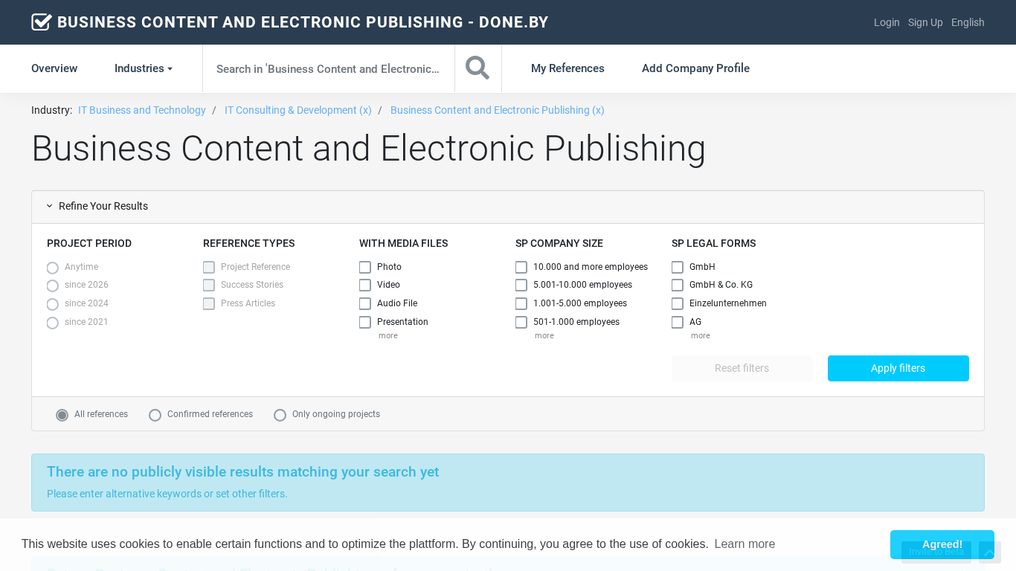Show more legal form options
The width and height of the screenshot is (1016, 571).
(x=700, y=336)
